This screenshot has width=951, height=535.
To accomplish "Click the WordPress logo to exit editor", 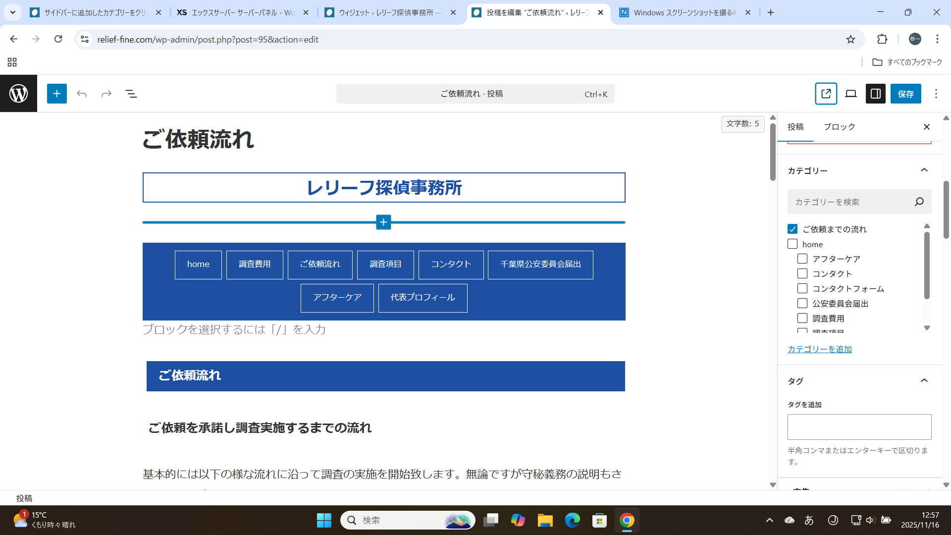I will pyautogui.click(x=18, y=94).
